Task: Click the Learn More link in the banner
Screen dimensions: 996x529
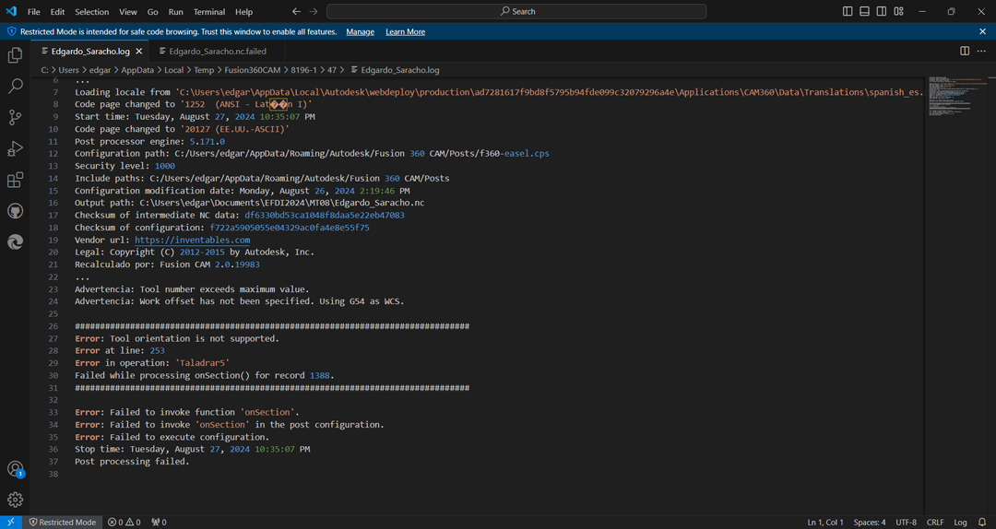Action: pos(405,31)
